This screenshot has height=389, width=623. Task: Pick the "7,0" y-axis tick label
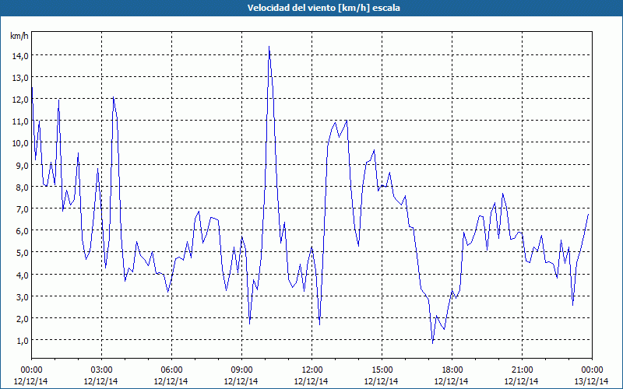pyautogui.click(x=22, y=209)
